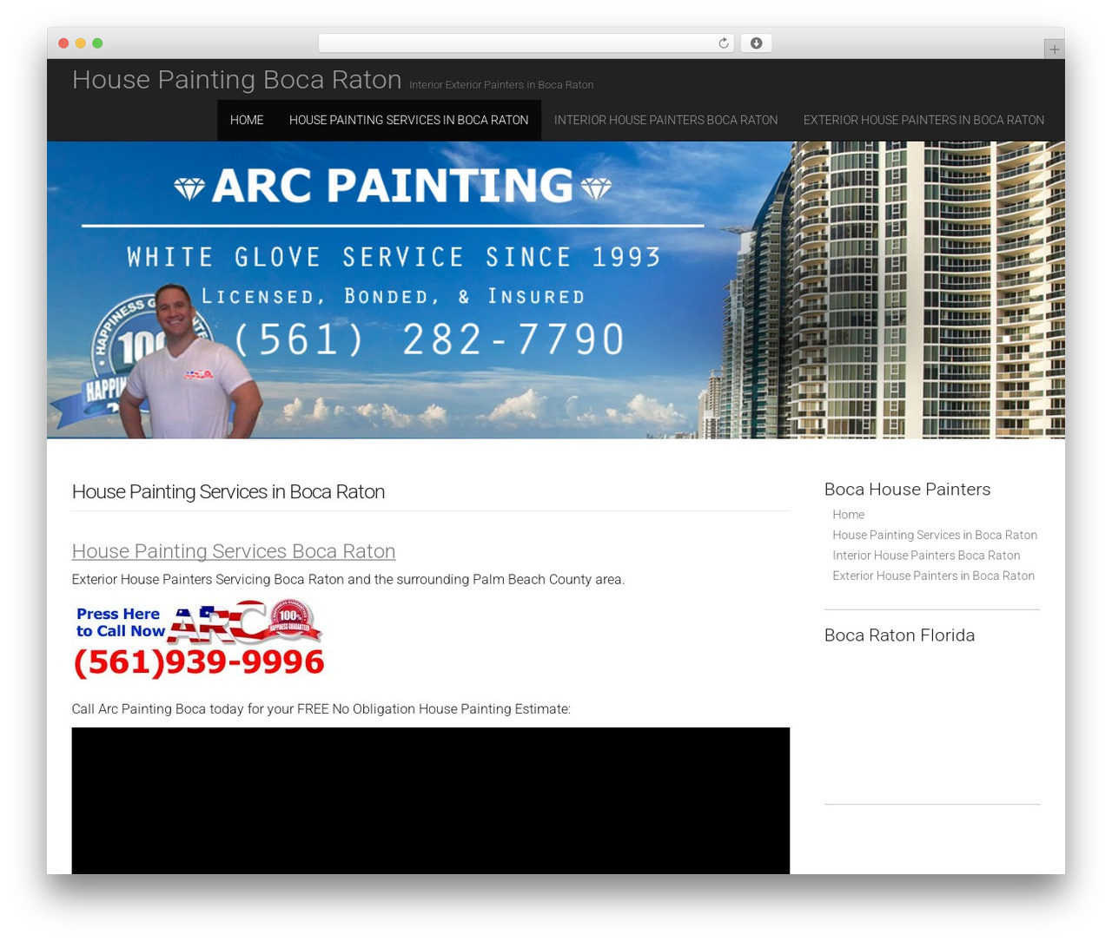Click the page title House Painting Services in Boca Raton

tap(228, 491)
